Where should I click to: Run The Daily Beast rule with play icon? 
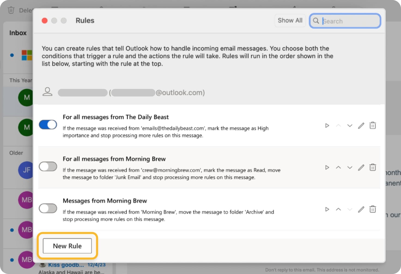coord(327,126)
